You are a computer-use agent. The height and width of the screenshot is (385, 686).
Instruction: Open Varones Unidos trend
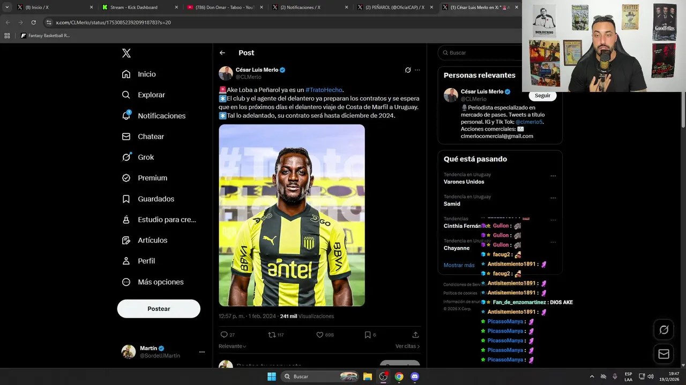coord(464,182)
